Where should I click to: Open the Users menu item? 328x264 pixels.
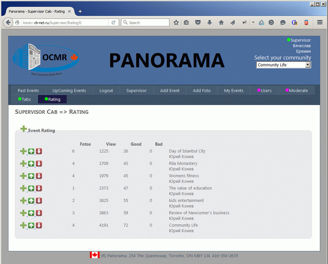click(x=264, y=90)
